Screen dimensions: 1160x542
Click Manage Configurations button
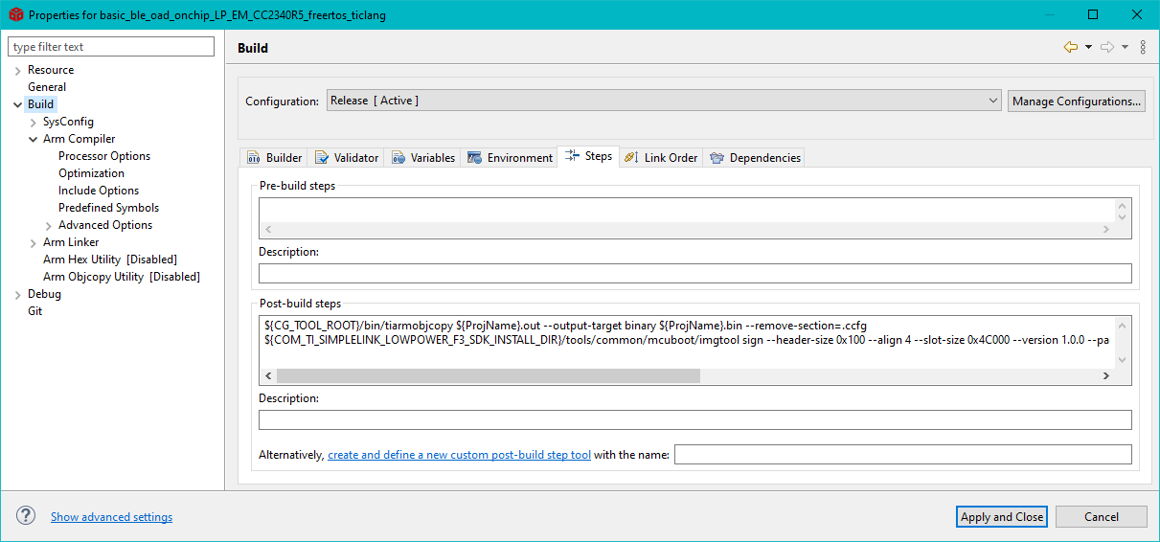pos(1077,101)
